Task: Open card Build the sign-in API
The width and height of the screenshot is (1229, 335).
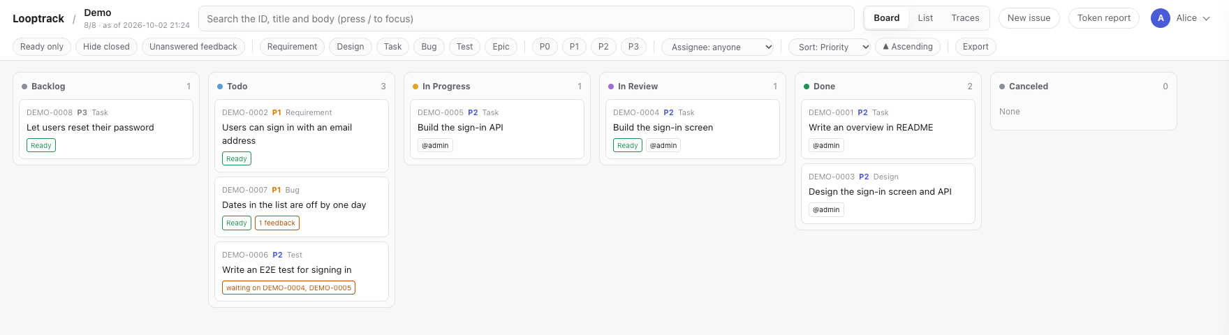Action: (497, 129)
